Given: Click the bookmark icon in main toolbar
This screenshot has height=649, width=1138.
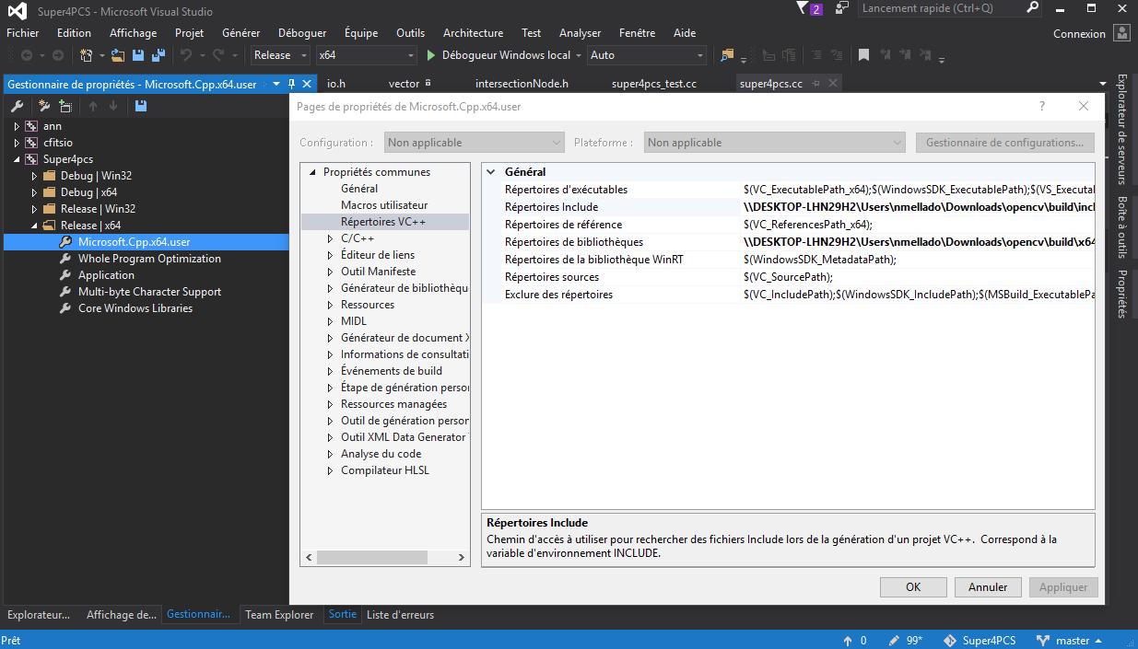Looking at the screenshot, I should click(863, 55).
